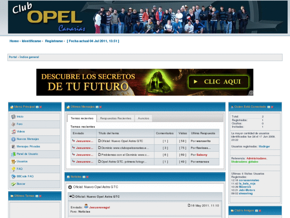Open topic Dominio www.clubopelcanarias.e...
The width and height of the screenshot is (290, 218).
coord(125,148)
